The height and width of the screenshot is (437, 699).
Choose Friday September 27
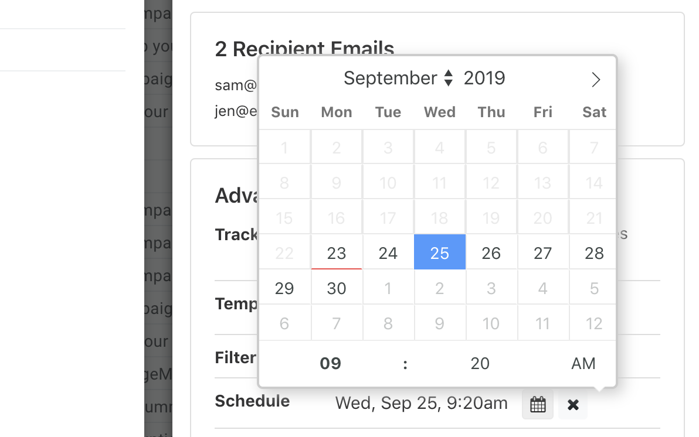(543, 253)
